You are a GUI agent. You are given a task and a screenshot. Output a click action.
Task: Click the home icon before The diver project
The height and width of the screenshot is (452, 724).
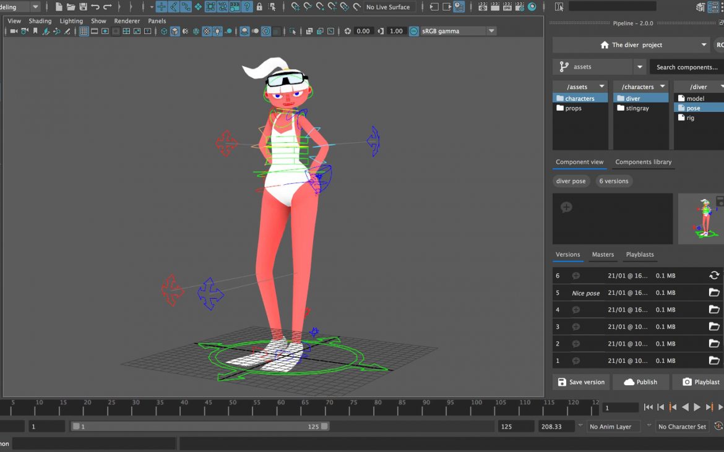(605, 45)
